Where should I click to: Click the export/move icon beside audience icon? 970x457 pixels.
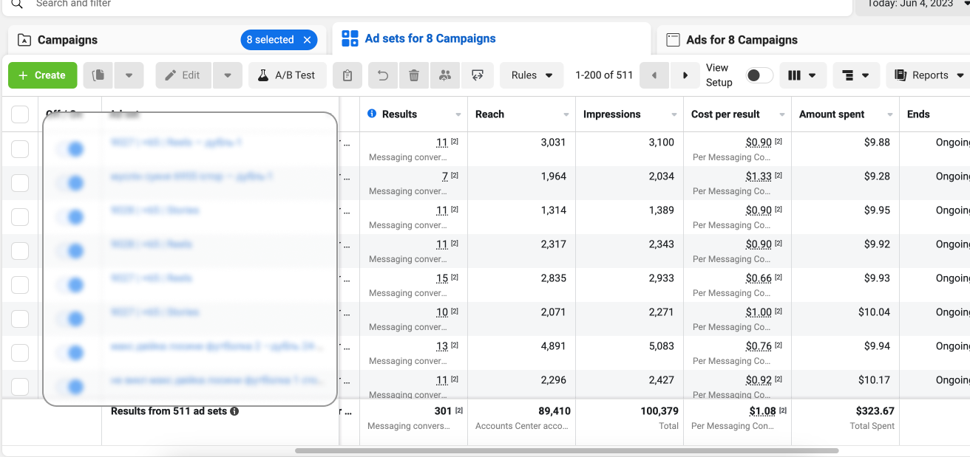[478, 75]
